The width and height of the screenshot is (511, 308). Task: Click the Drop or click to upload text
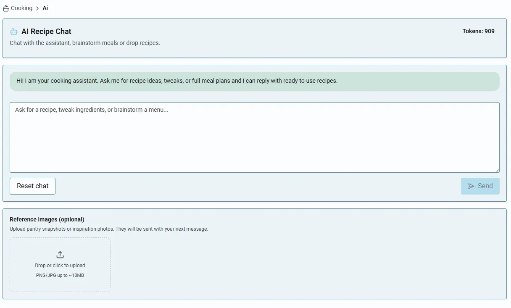click(60, 266)
